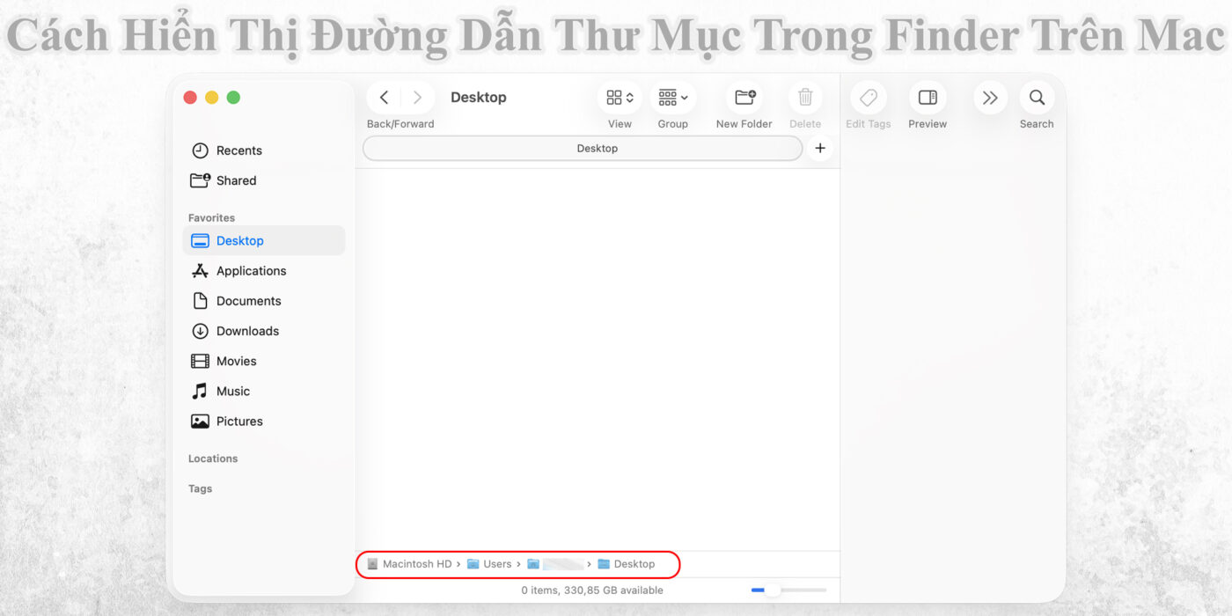This screenshot has width=1232, height=616.
Task: Toggle the Preview pane icon
Action: click(927, 97)
